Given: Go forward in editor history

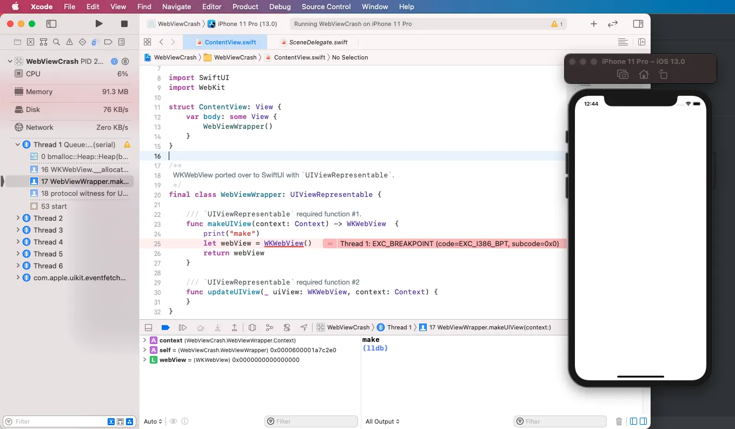Looking at the screenshot, I should (173, 42).
